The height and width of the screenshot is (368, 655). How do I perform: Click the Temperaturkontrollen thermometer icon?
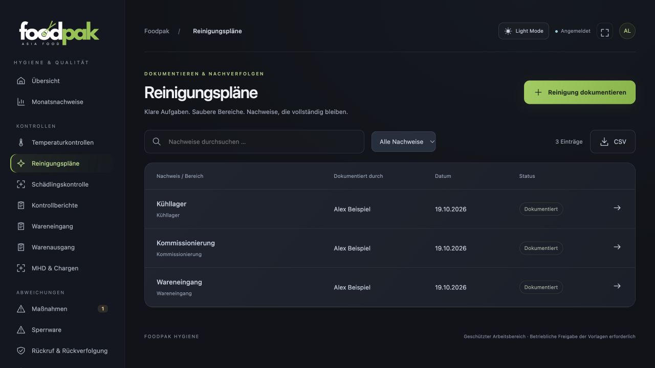21,143
